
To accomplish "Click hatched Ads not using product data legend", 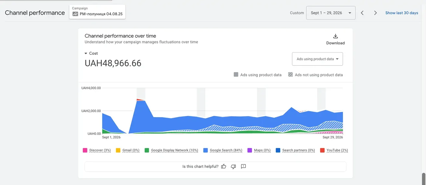I will tap(316, 75).
